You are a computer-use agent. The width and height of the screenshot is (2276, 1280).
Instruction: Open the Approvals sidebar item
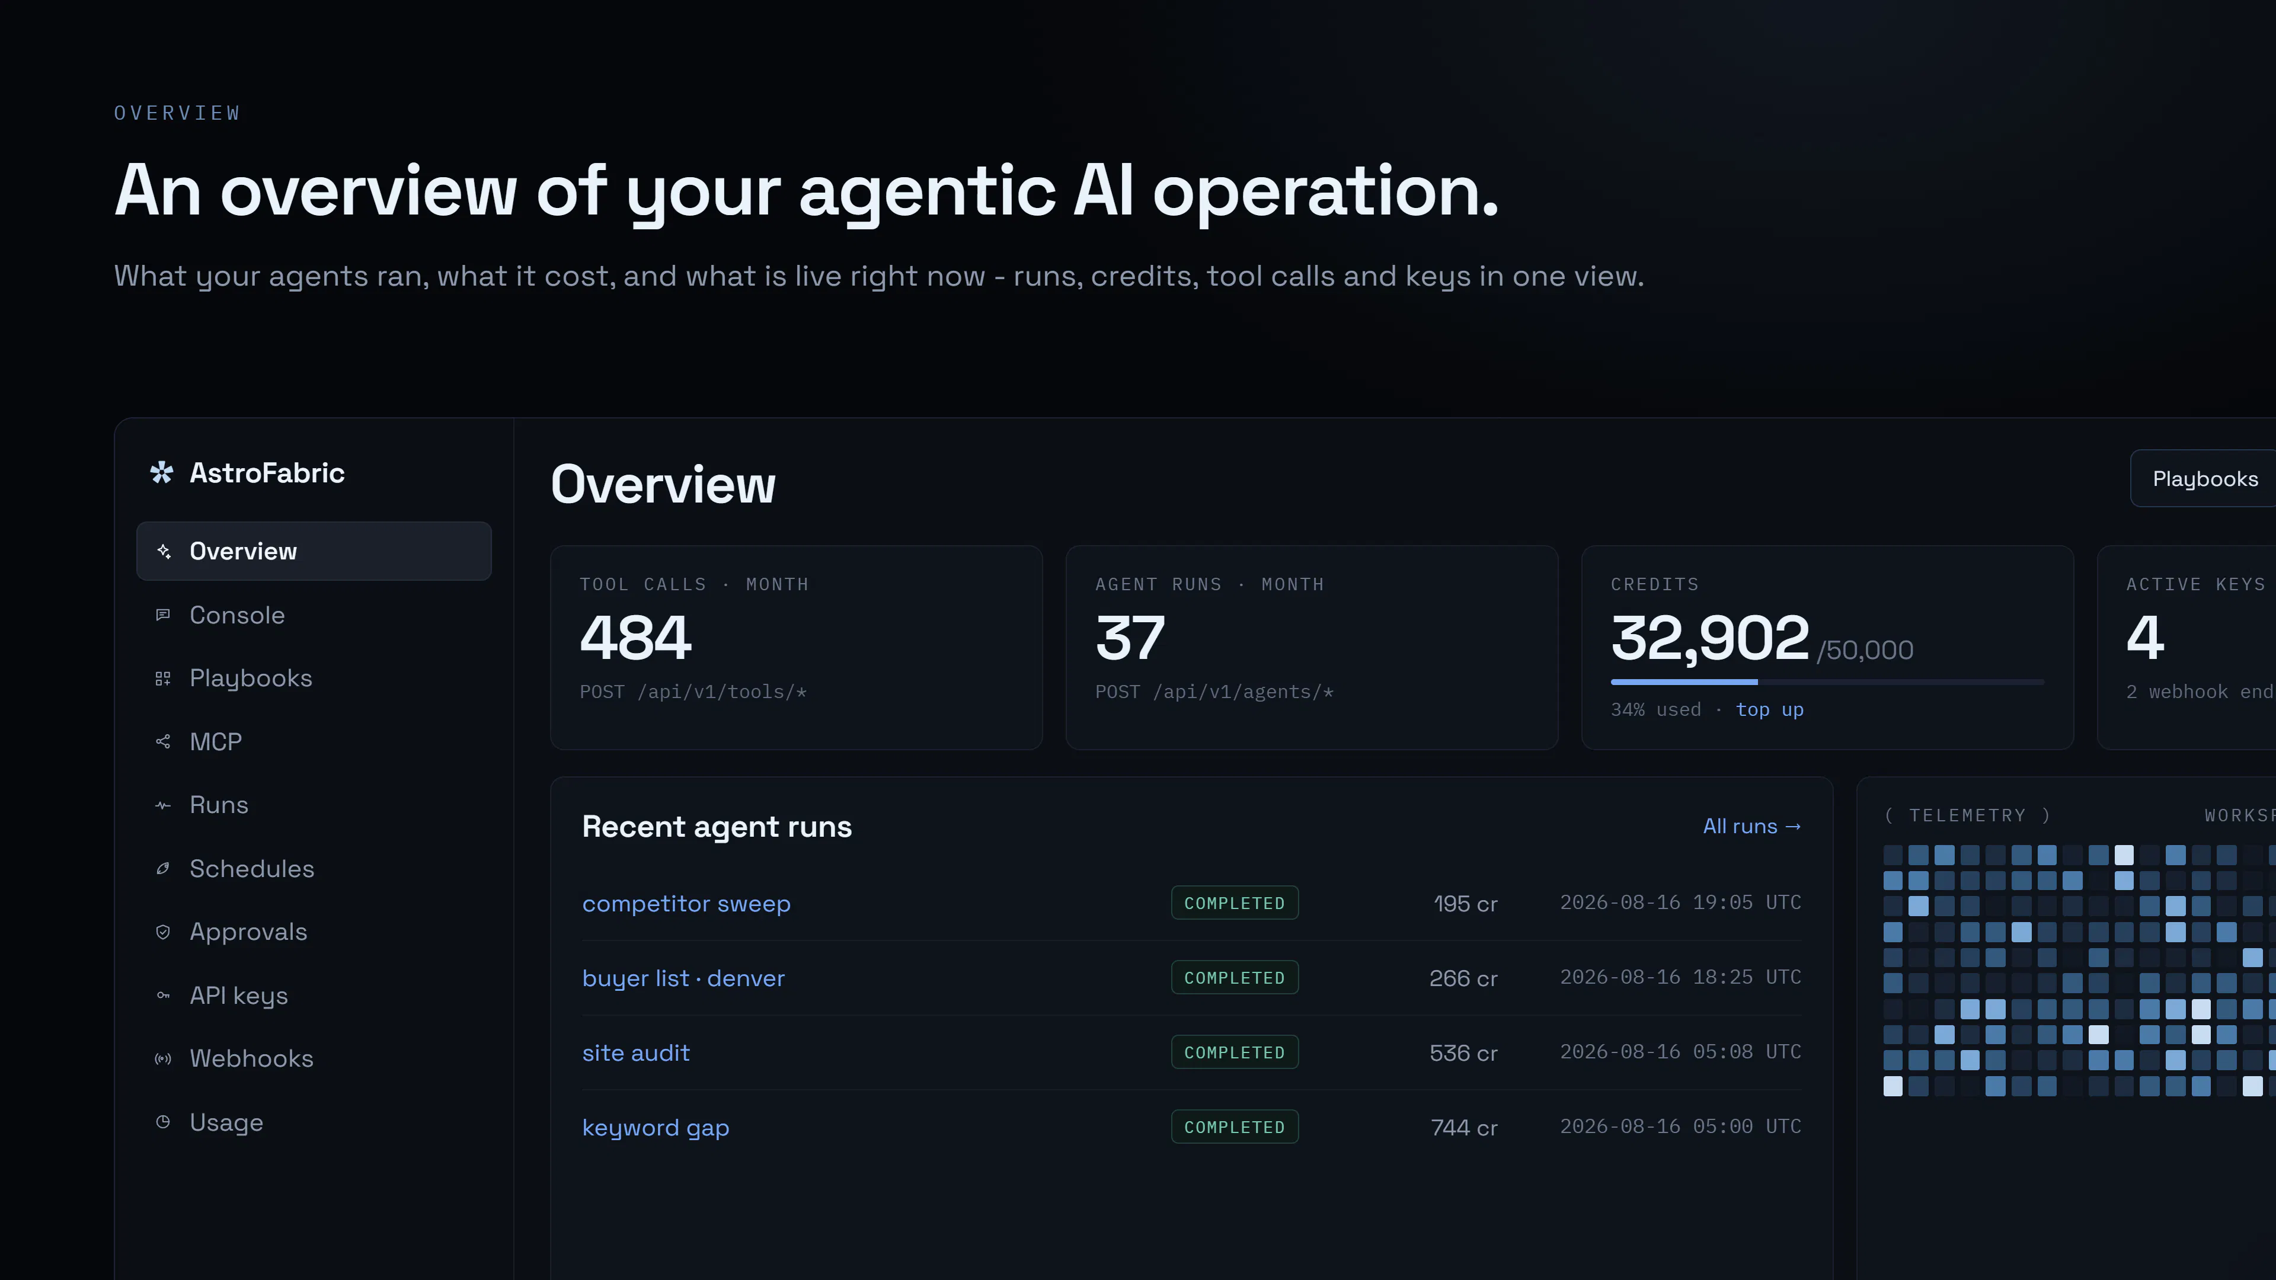click(x=314, y=932)
